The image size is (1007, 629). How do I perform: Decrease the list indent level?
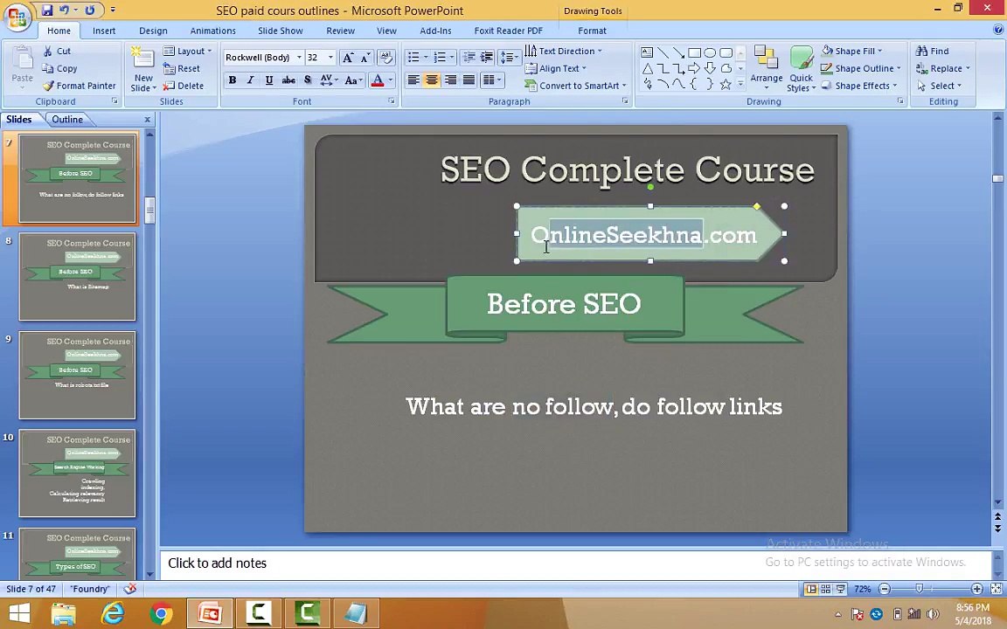coord(469,58)
